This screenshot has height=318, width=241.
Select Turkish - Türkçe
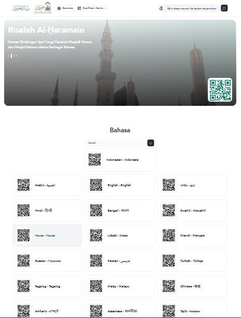pyautogui.click(x=193, y=261)
